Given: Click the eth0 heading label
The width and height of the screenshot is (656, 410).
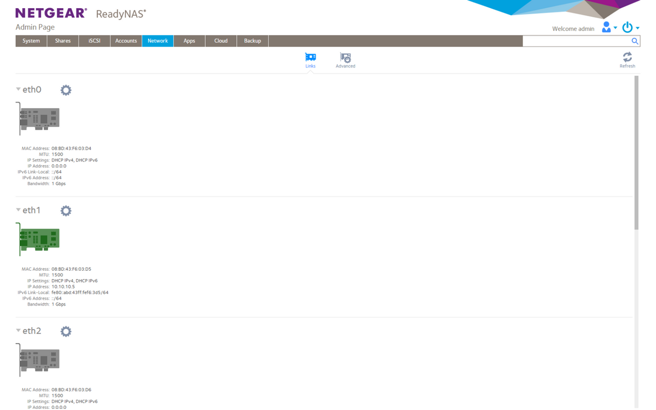Looking at the screenshot, I should click(32, 90).
